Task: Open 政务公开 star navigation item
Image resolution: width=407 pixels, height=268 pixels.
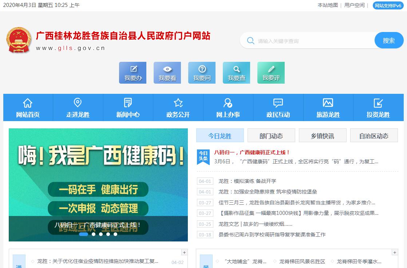Action: click(178, 107)
